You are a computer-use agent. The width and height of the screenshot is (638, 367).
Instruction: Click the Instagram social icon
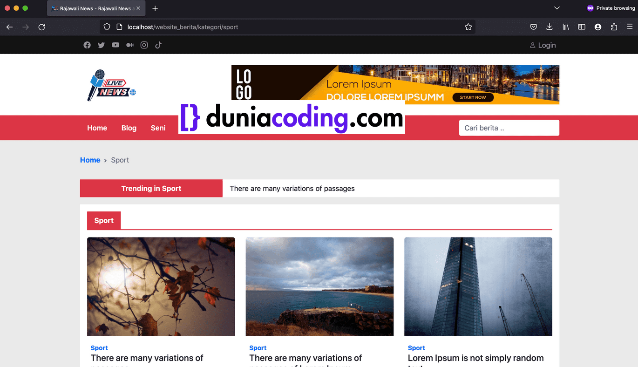[x=144, y=45]
